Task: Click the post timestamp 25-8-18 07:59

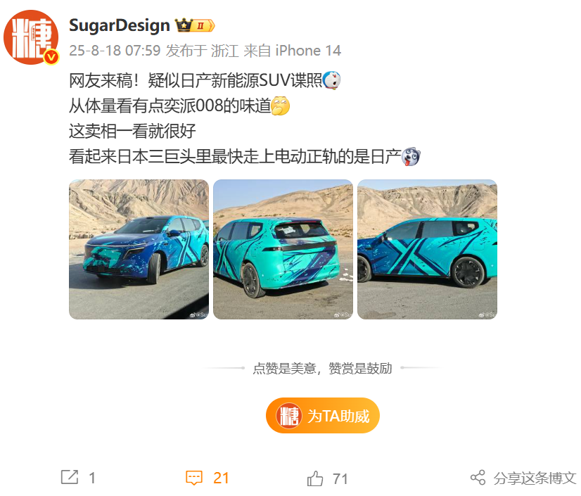Action: [x=115, y=51]
